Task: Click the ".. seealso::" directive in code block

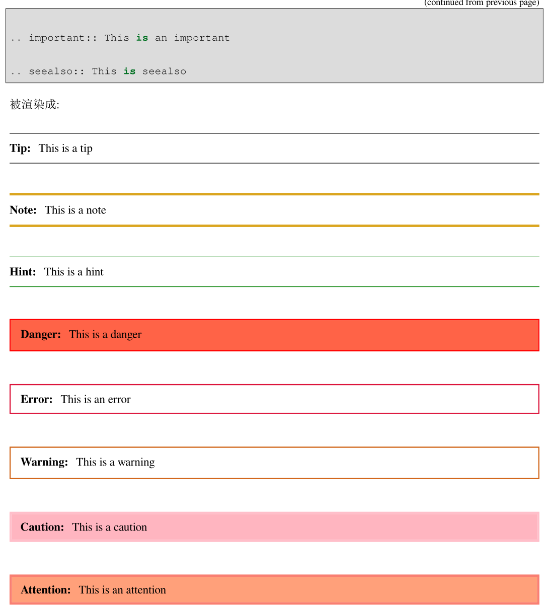Action: (x=48, y=71)
